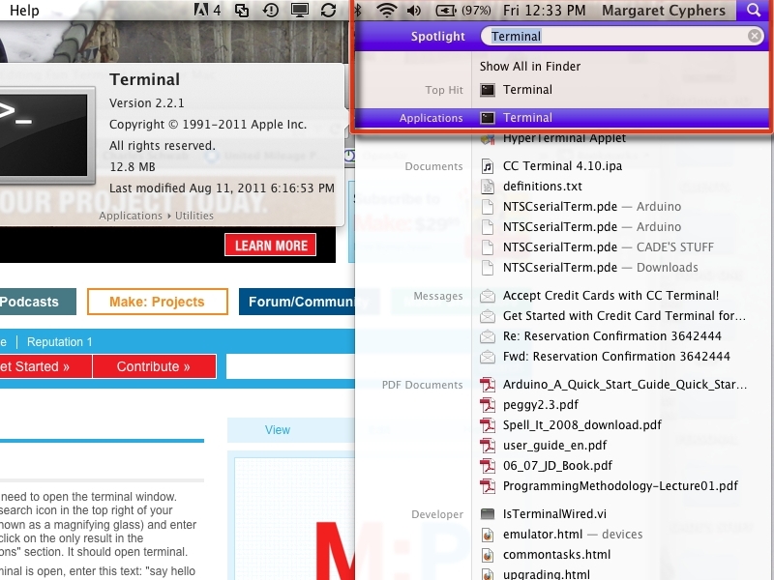The height and width of the screenshot is (580, 774).
Task: Click the Adobe 4 menu bar icon
Action: click(x=207, y=10)
